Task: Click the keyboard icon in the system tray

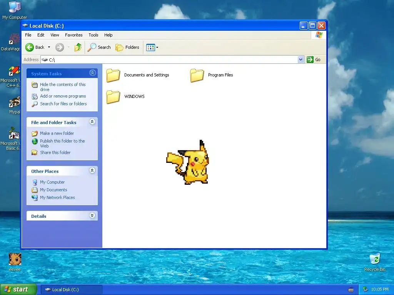Action: 351,290
